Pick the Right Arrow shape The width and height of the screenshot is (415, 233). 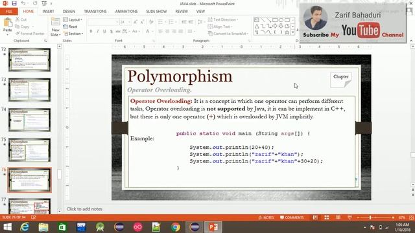point(275,26)
